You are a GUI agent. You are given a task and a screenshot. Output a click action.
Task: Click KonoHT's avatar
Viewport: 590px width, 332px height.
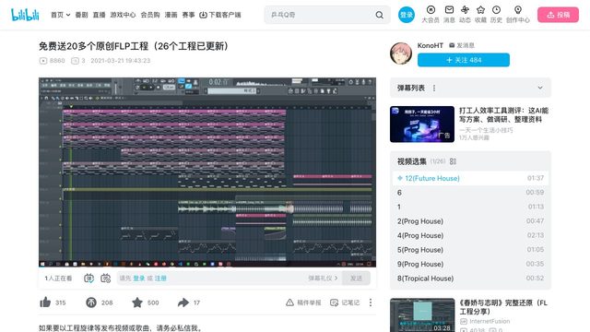click(x=401, y=53)
